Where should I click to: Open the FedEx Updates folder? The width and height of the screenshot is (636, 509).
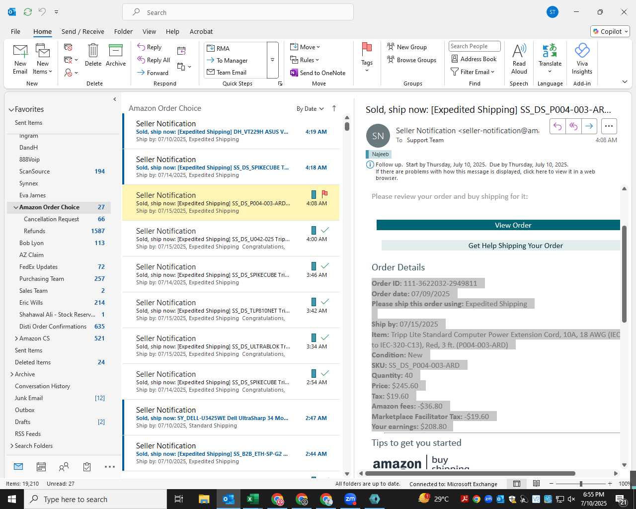[x=59, y=267]
